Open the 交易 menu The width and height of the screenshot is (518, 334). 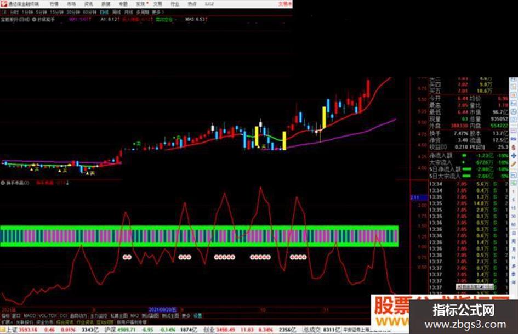(x=157, y=4)
